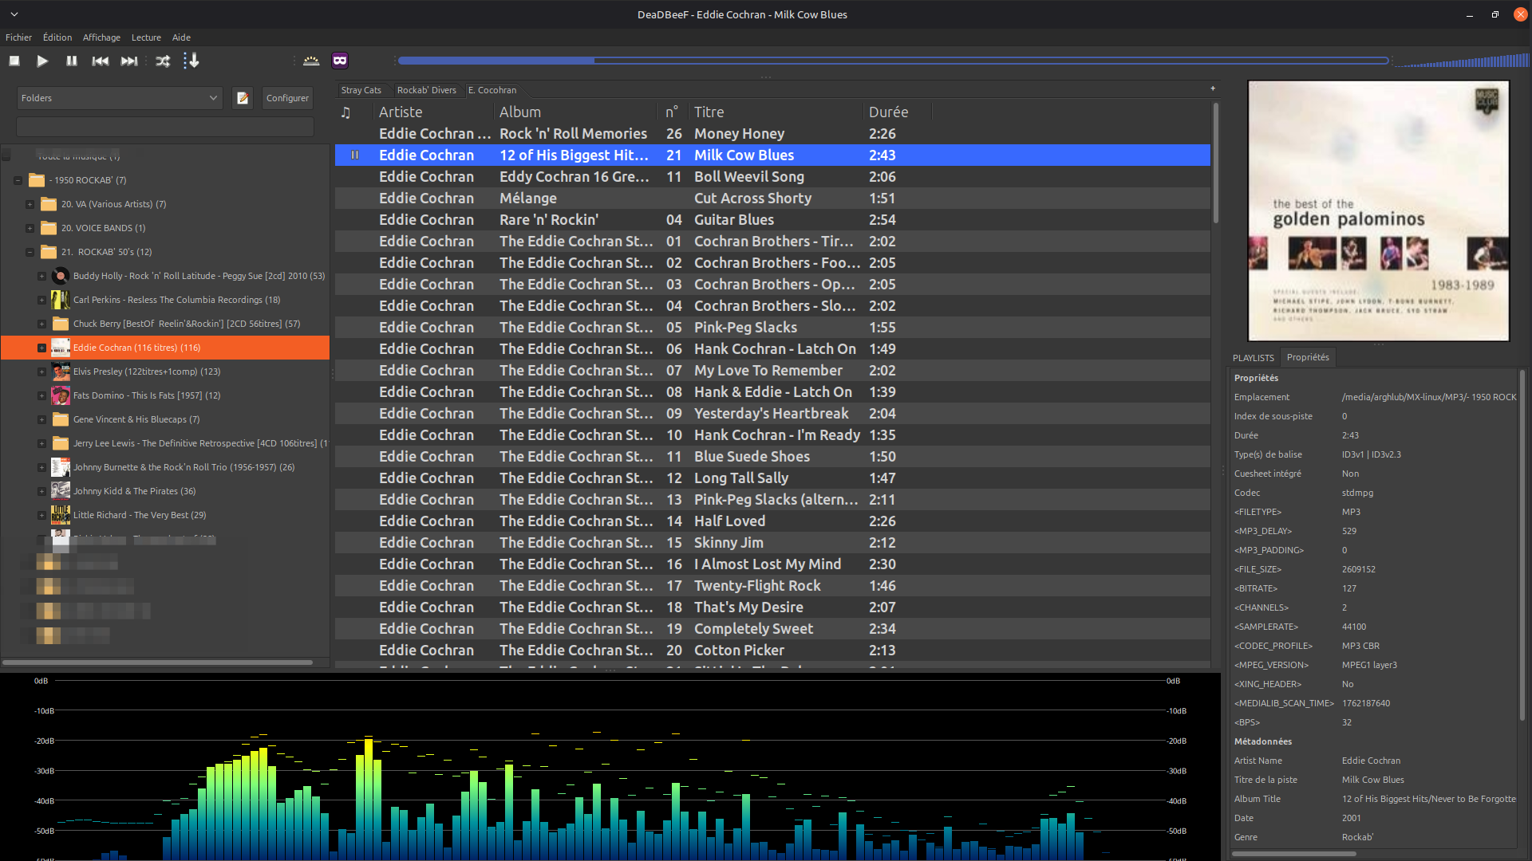Pause the current track
This screenshot has width=1532, height=861.
point(72,61)
